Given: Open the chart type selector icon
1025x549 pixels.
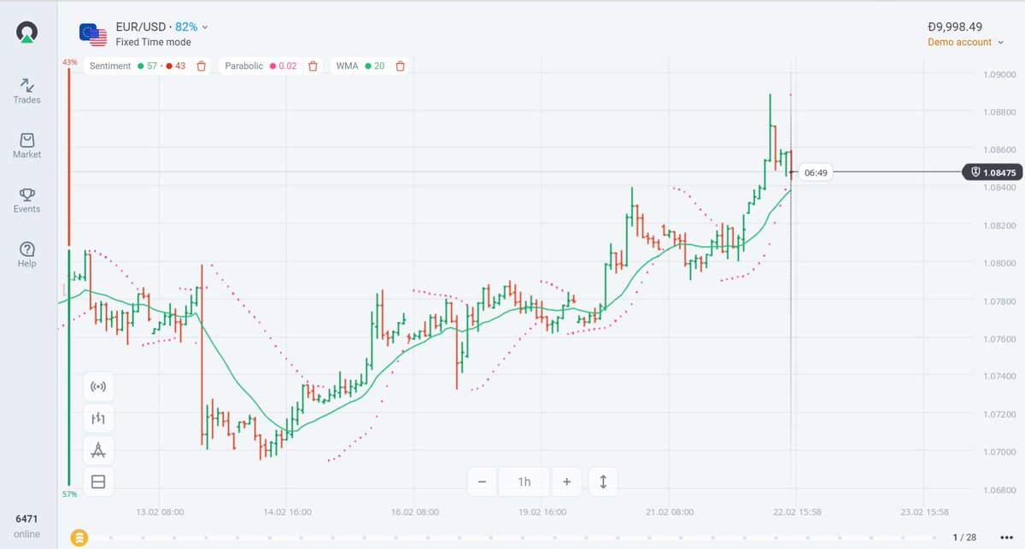Looking at the screenshot, I should tap(98, 418).
